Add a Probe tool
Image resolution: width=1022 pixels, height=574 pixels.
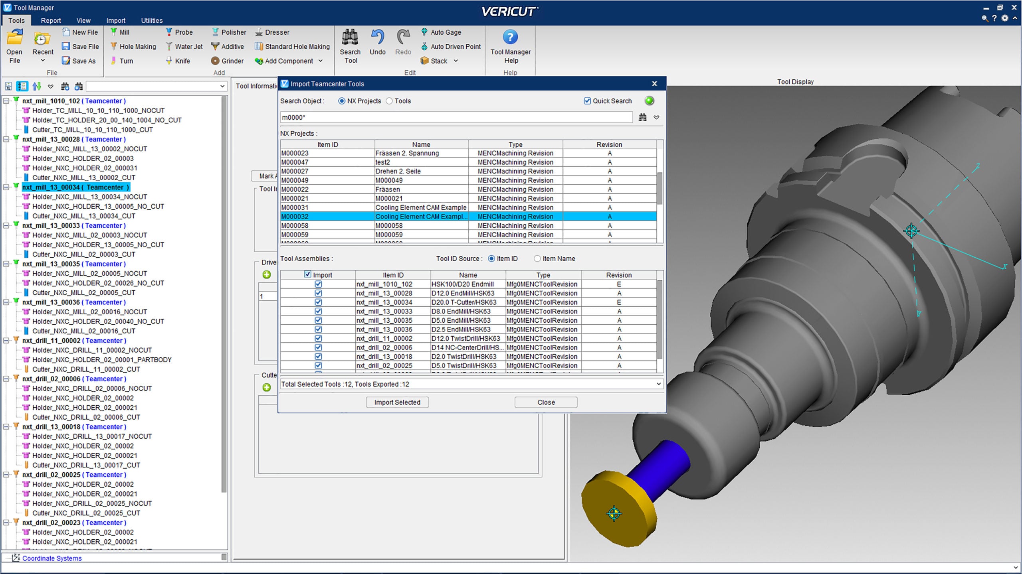coord(179,32)
